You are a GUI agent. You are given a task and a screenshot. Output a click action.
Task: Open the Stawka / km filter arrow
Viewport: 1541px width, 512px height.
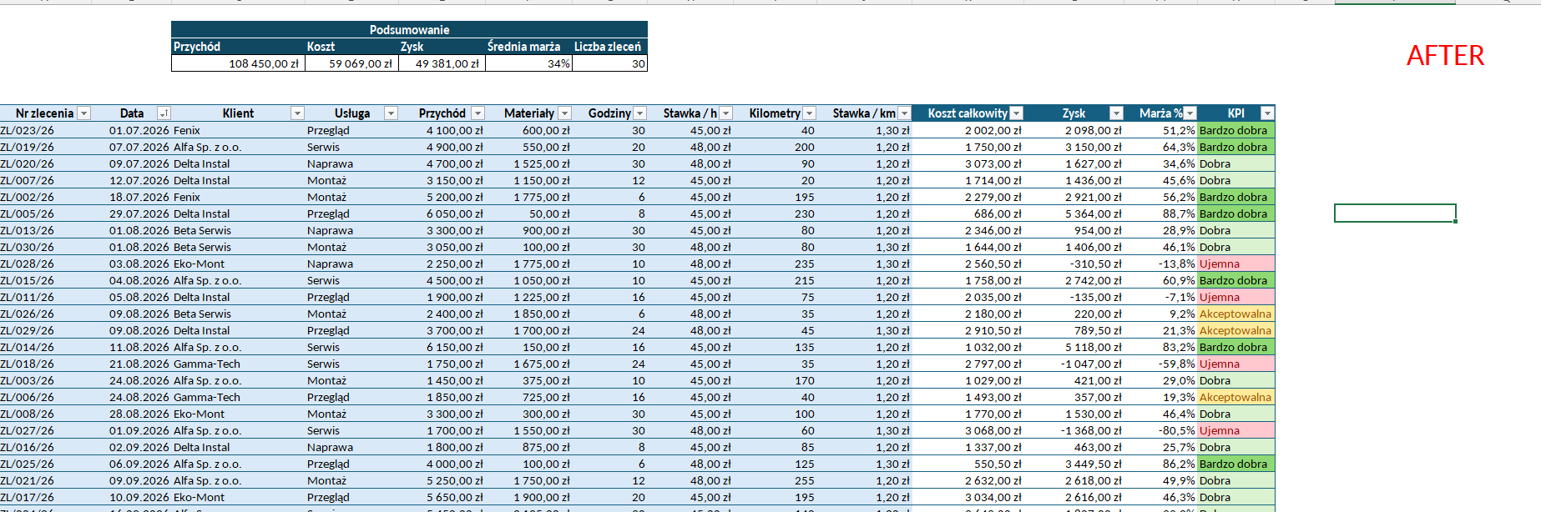[904, 113]
